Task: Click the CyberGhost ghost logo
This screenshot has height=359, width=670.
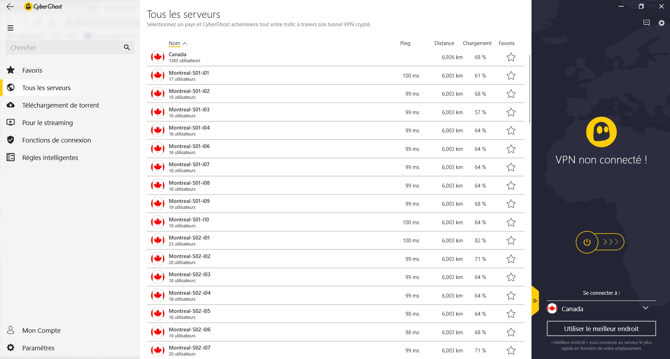Action: pos(601,132)
